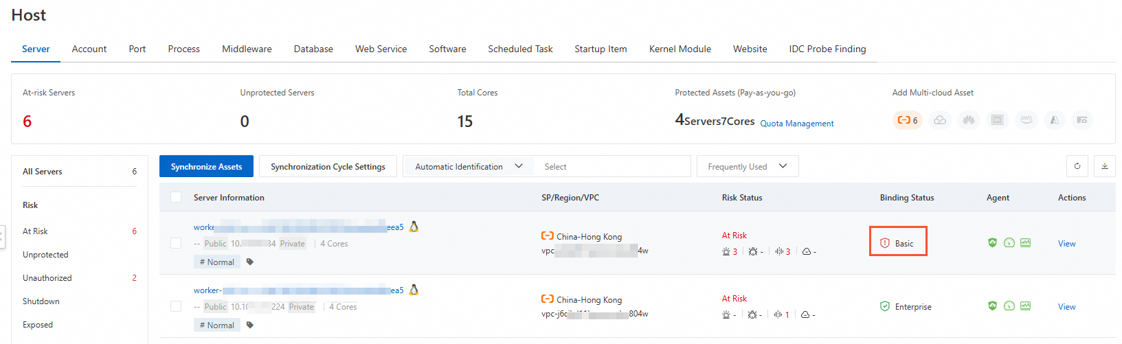The image size is (1122, 344).
Task: Click the download export icon
Action: coord(1104,166)
